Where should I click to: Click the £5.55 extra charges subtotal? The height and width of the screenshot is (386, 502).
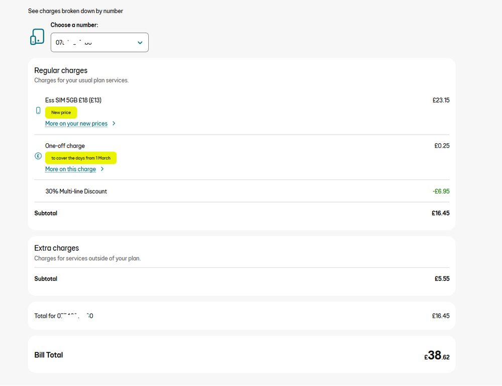click(442, 279)
